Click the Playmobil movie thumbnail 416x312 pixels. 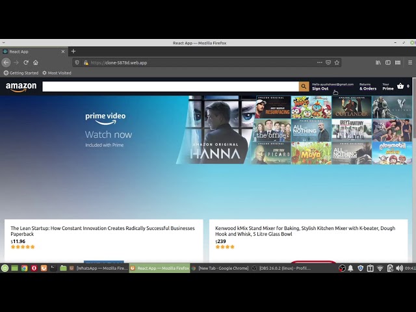click(392, 153)
